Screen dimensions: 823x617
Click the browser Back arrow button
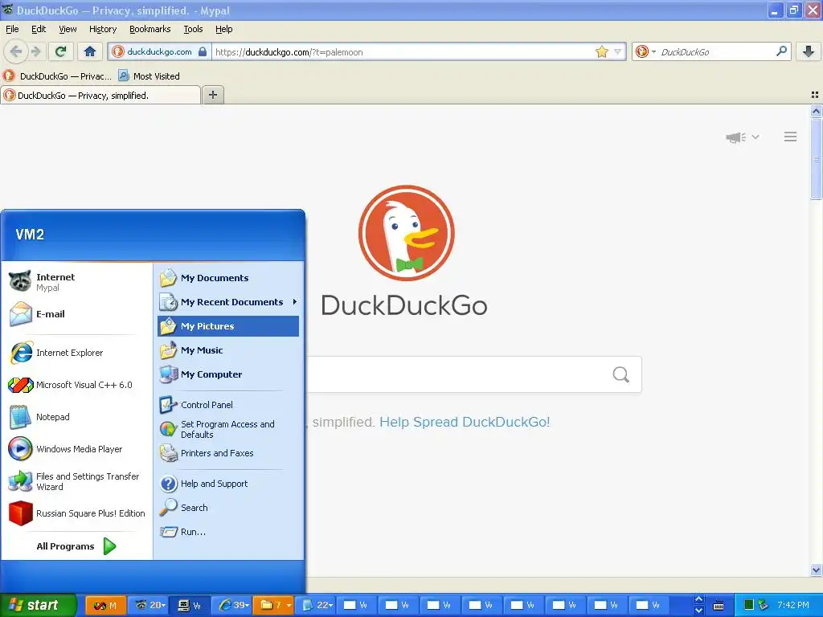16,51
